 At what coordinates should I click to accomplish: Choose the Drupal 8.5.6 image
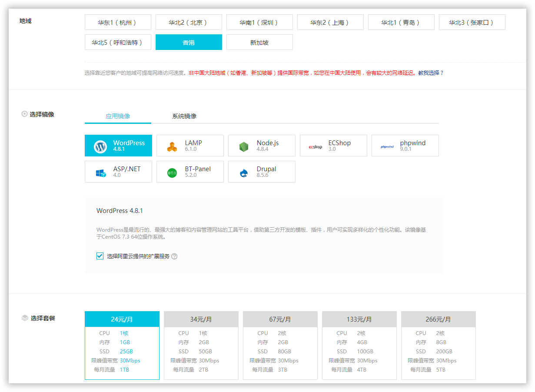coord(262,172)
